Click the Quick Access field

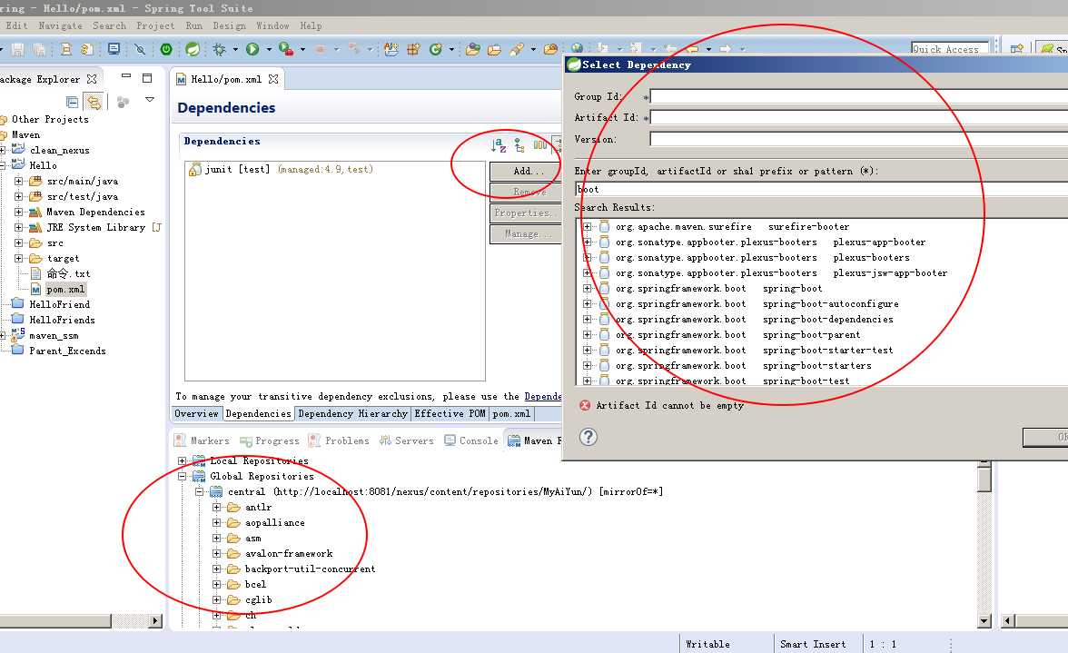[x=950, y=49]
